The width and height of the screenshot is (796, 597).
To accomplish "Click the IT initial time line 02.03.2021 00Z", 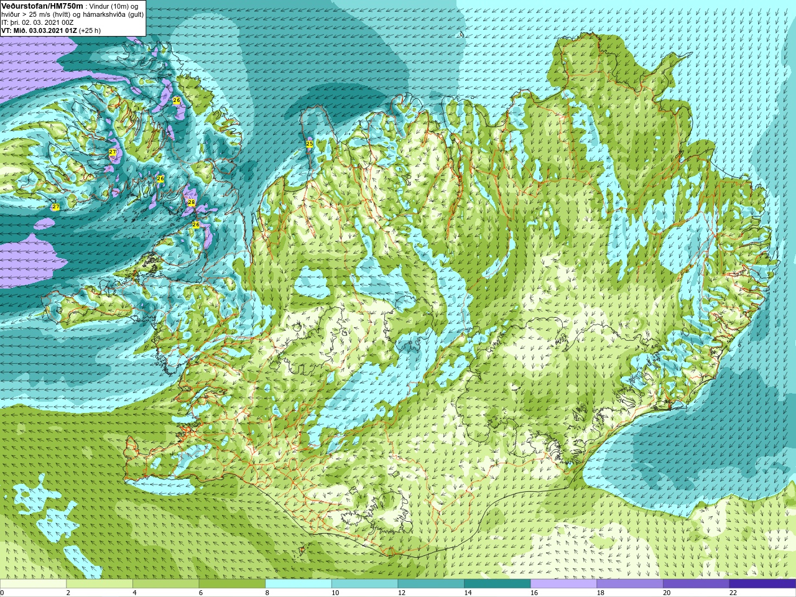I will tap(37, 22).
